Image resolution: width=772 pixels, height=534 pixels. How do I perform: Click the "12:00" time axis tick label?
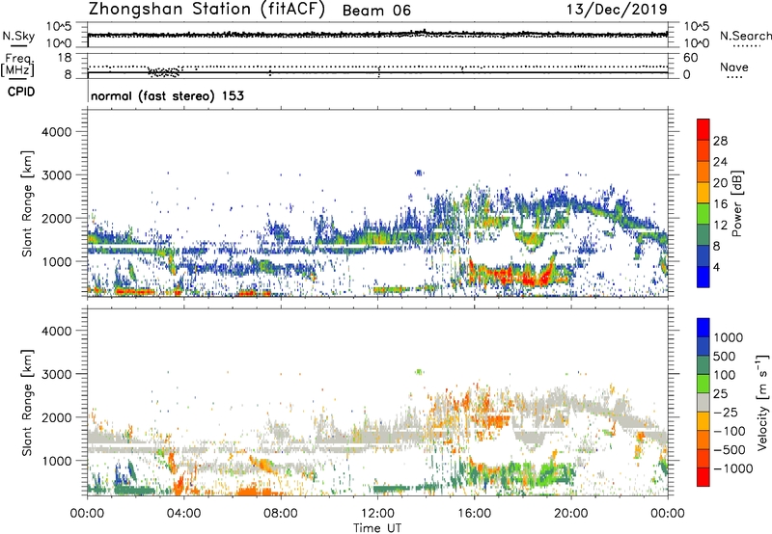[x=377, y=514]
